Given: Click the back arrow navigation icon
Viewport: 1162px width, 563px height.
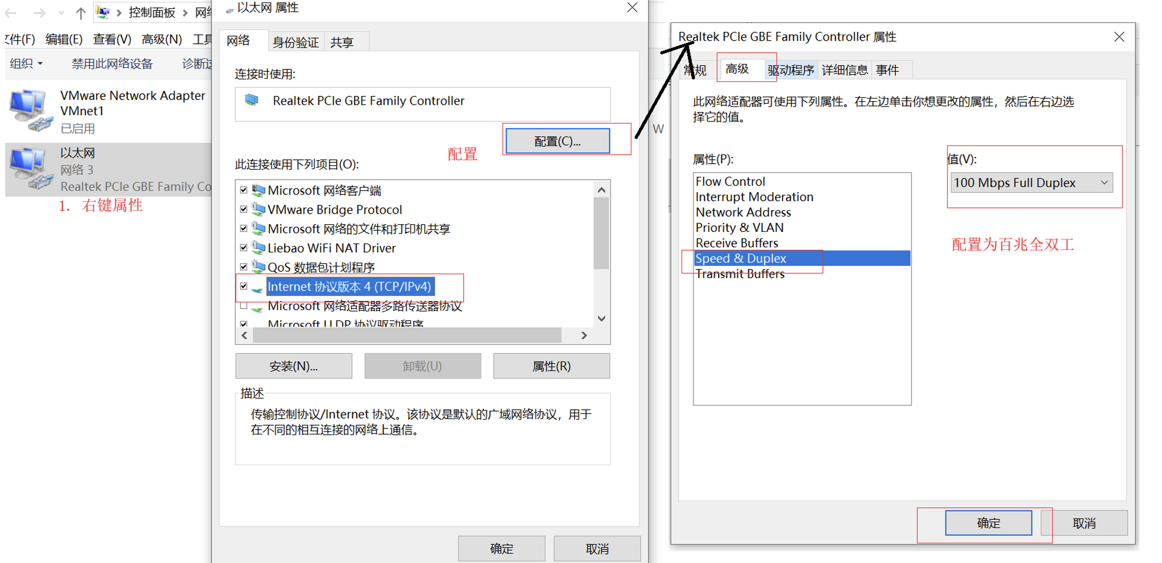Looking at the screenshot, I should coord(11,13).
